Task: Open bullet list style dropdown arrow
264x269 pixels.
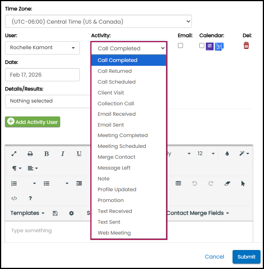Action: pyautogui.click(x=67, y=183)
